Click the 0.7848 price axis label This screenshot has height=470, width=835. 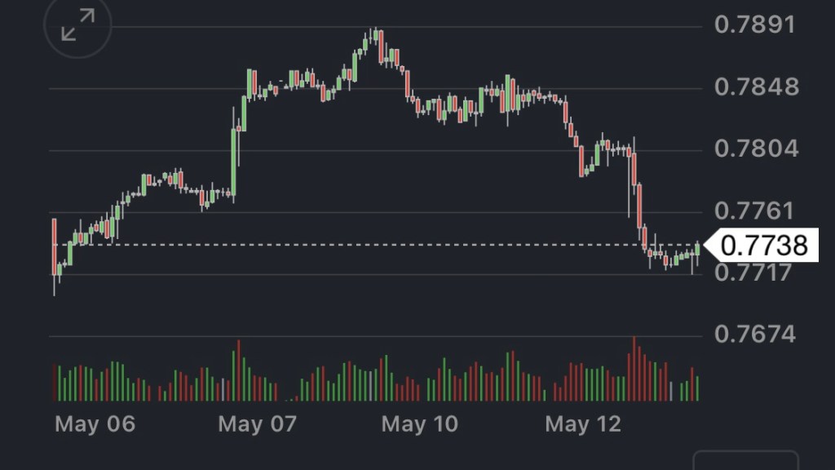click(x=756, y=86)
